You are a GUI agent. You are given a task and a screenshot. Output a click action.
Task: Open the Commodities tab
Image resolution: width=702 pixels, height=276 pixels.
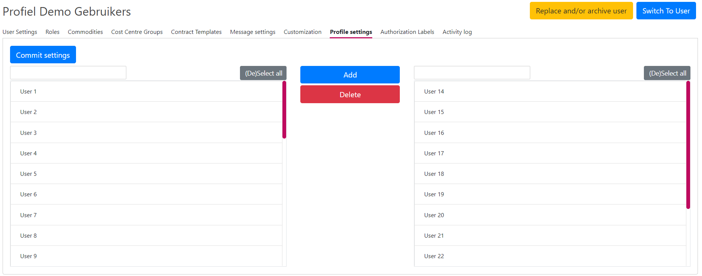coord(85,32)
